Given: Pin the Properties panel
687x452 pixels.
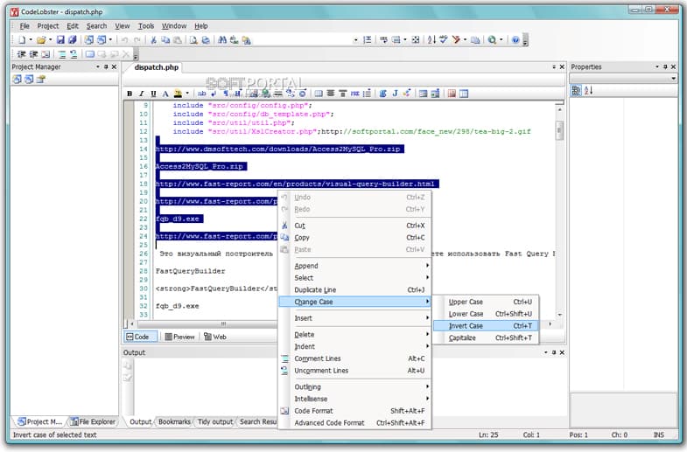Looking at the screenshot, I should click(665, 67).
